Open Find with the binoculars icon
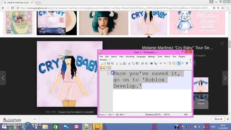 (151, 64)
